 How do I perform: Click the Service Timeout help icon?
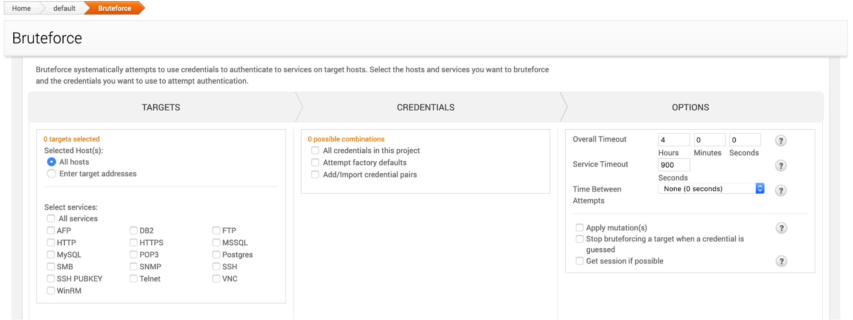(780, 166)
